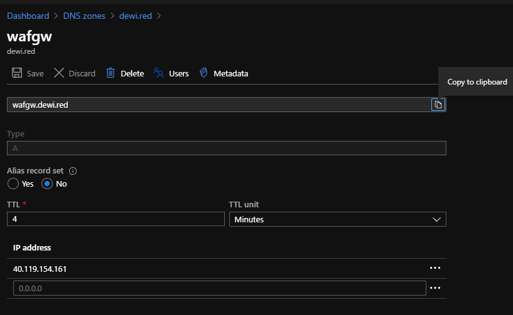Open the dewi.red breadcrumb link

(x=136, y=15)
